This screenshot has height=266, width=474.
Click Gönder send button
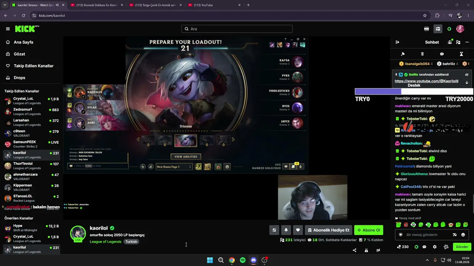(x=462, y=247)
